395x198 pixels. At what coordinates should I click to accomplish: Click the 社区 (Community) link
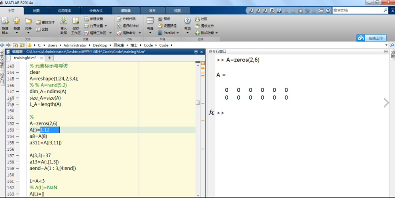point(201,19)
